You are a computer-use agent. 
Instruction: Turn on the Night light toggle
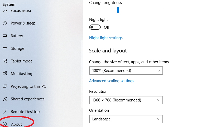(95, 27)
